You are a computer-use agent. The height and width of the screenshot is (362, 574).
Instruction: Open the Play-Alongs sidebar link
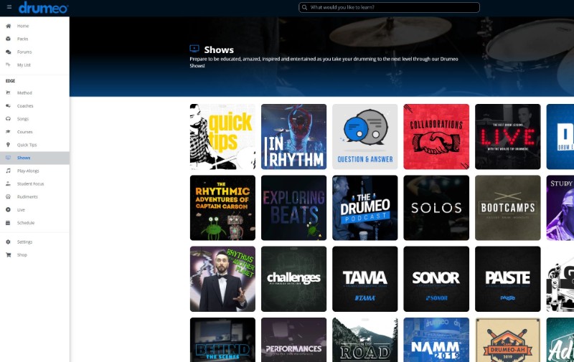tap(28, 171)
